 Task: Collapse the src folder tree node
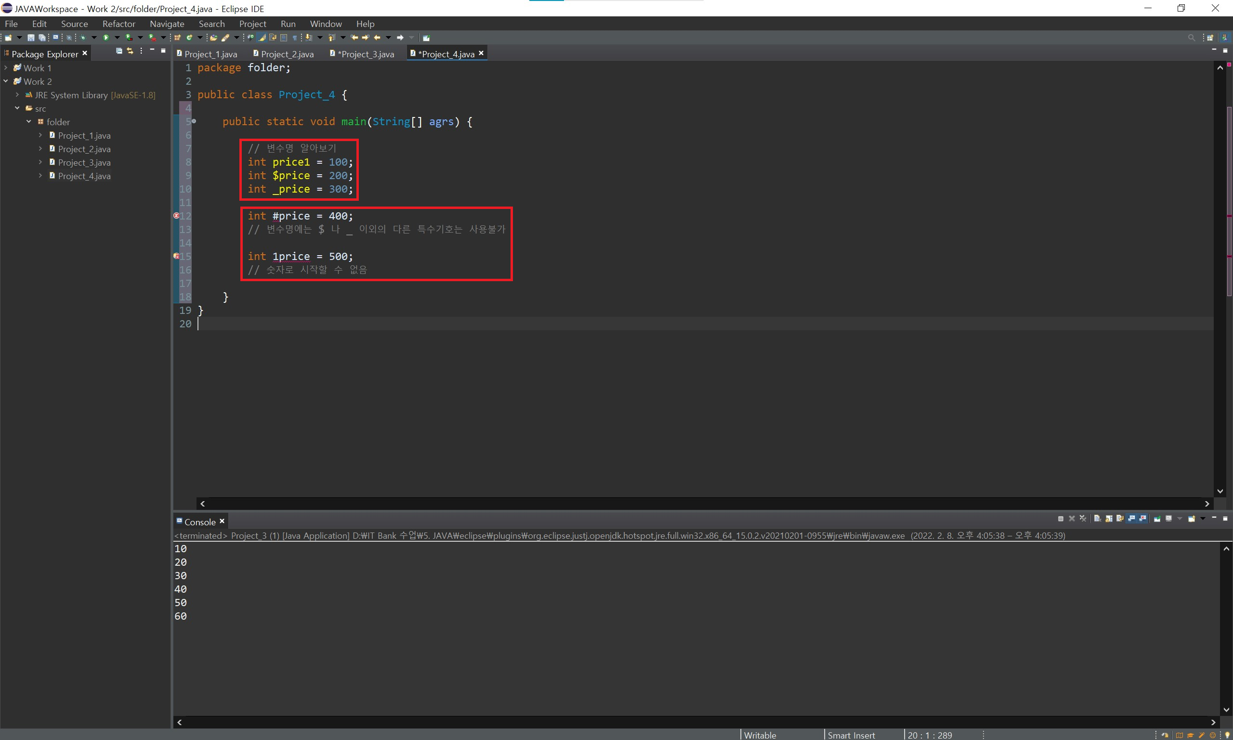17,108
